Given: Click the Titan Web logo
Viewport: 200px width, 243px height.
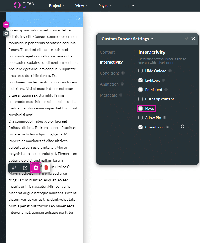Looking at the screenshot, I should tap(24, 5).
